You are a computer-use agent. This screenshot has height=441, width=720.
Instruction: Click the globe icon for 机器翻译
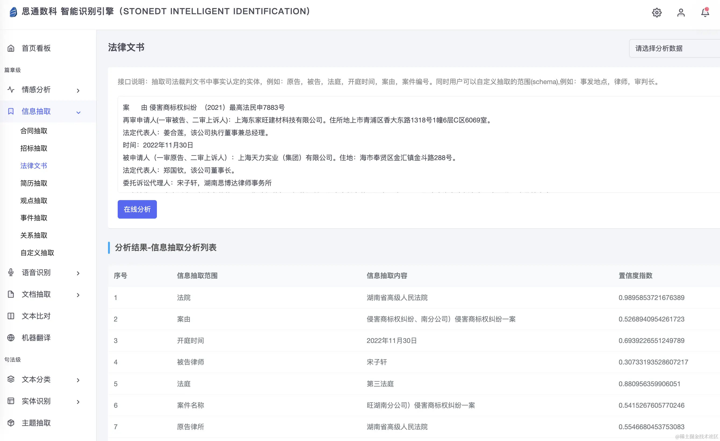click(11, 338)
